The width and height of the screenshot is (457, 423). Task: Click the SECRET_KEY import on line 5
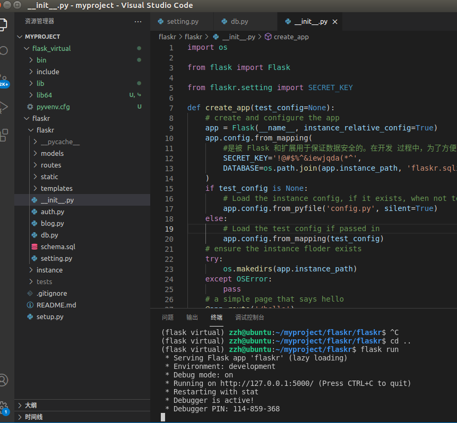coord(330,87)
